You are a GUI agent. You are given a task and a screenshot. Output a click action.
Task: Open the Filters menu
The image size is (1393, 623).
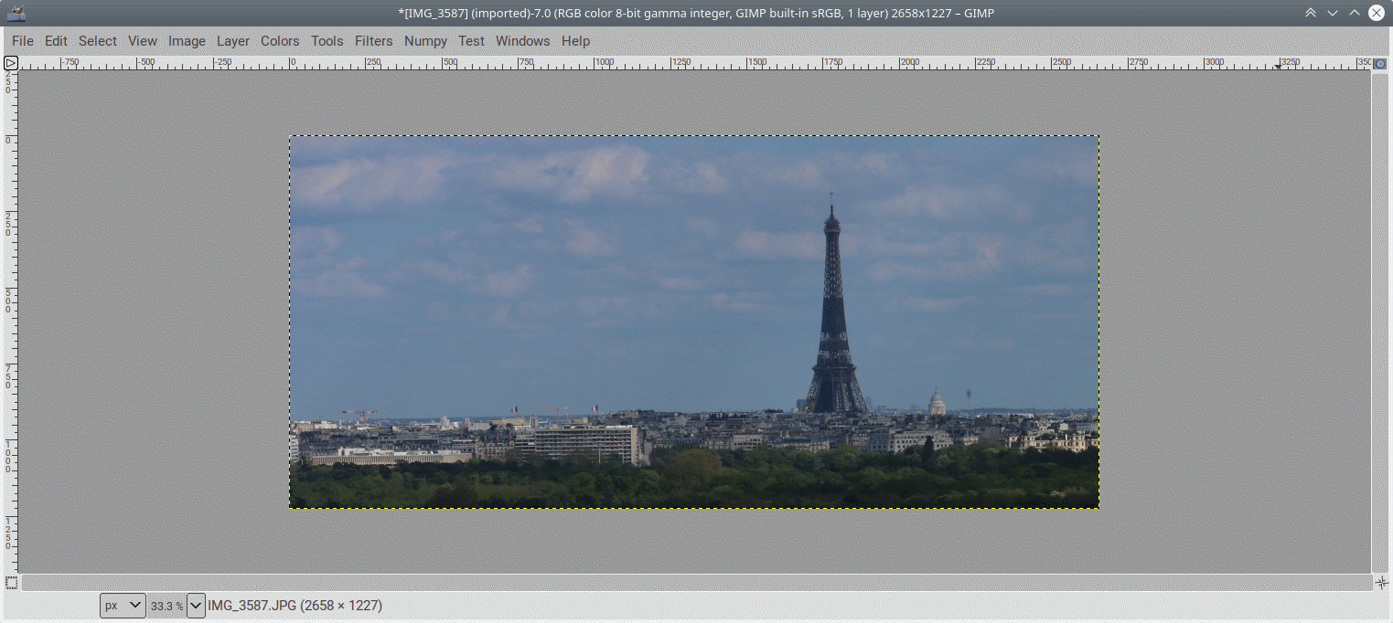(x=373, y=41)
